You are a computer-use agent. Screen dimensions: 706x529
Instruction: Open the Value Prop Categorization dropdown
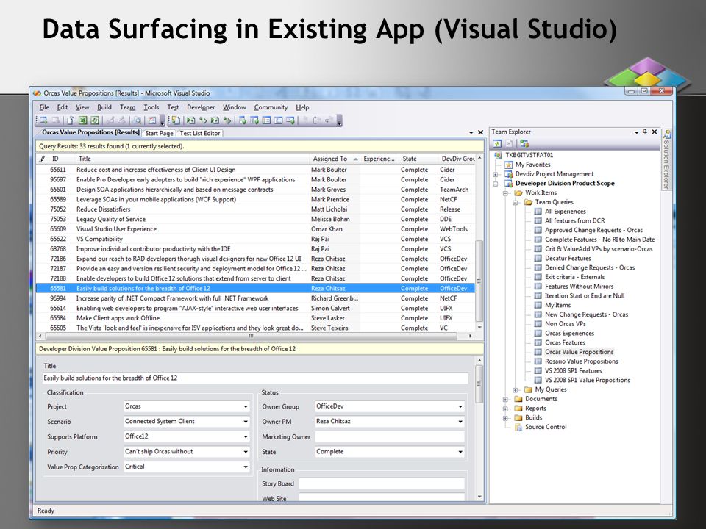click(x=246, y=467)
